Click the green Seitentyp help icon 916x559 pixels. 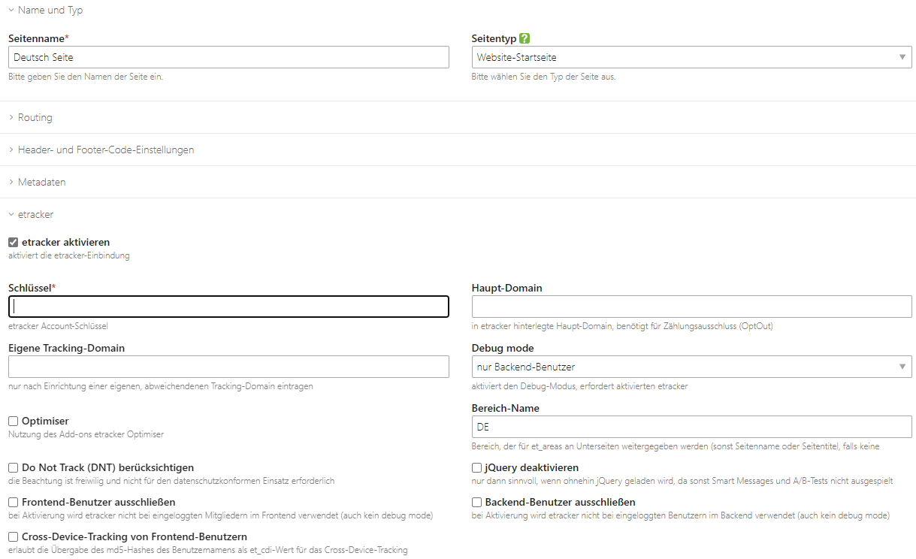[x=525, y=38]
